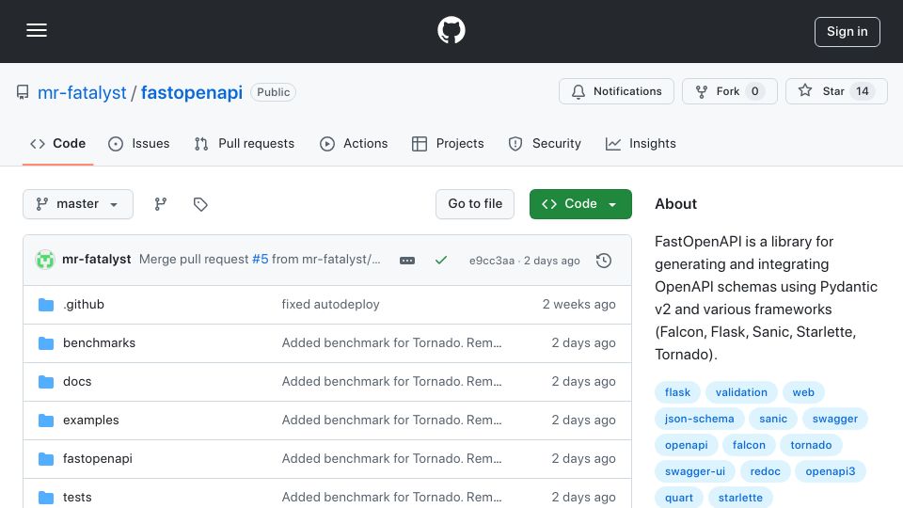The height and width of the screenshot is (508, 903).
Task: Click the examples folder icon
Action: 46,421
